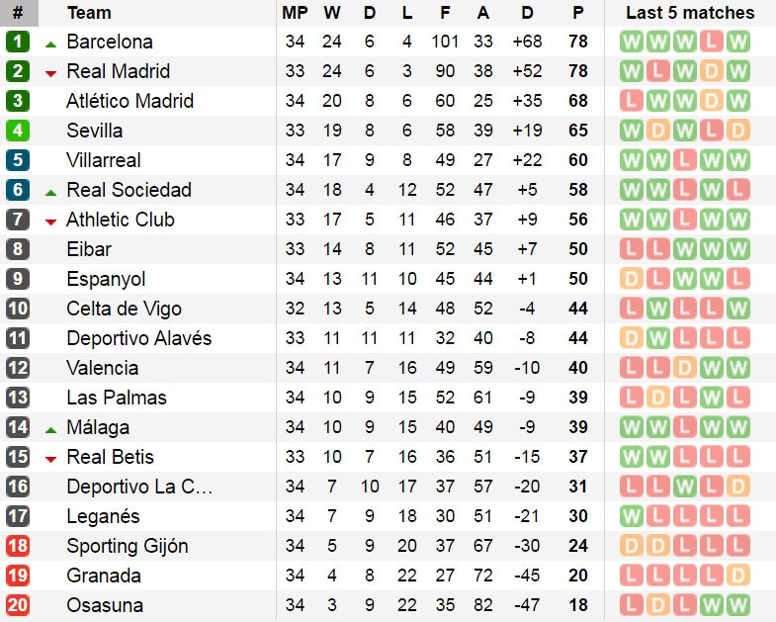Click Sevilla's light green position 4 badge
The width and height of the screenshot is (776, 622).
click(x=18, y=131)
